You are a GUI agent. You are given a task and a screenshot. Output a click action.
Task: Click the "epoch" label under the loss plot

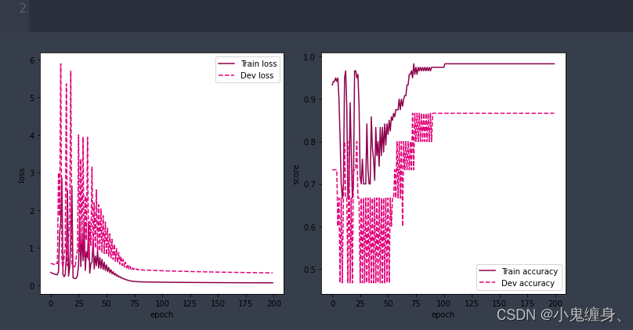161,314
